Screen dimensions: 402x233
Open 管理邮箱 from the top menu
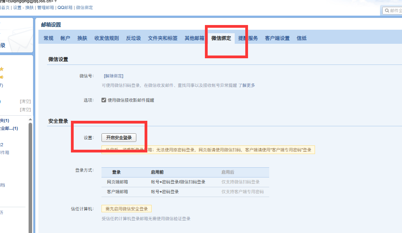coord(45,7)
